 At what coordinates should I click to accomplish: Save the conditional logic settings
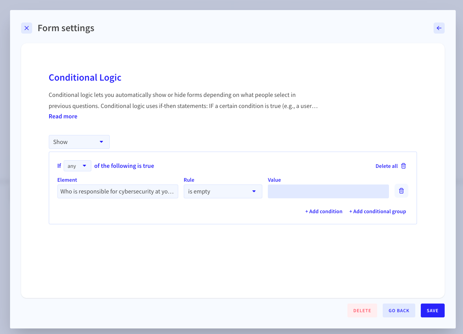(433, 310)
